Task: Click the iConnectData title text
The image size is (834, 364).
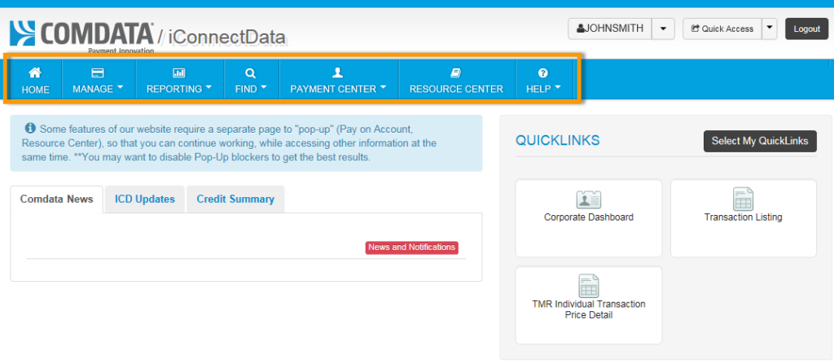Action: (x=226, y=37)
